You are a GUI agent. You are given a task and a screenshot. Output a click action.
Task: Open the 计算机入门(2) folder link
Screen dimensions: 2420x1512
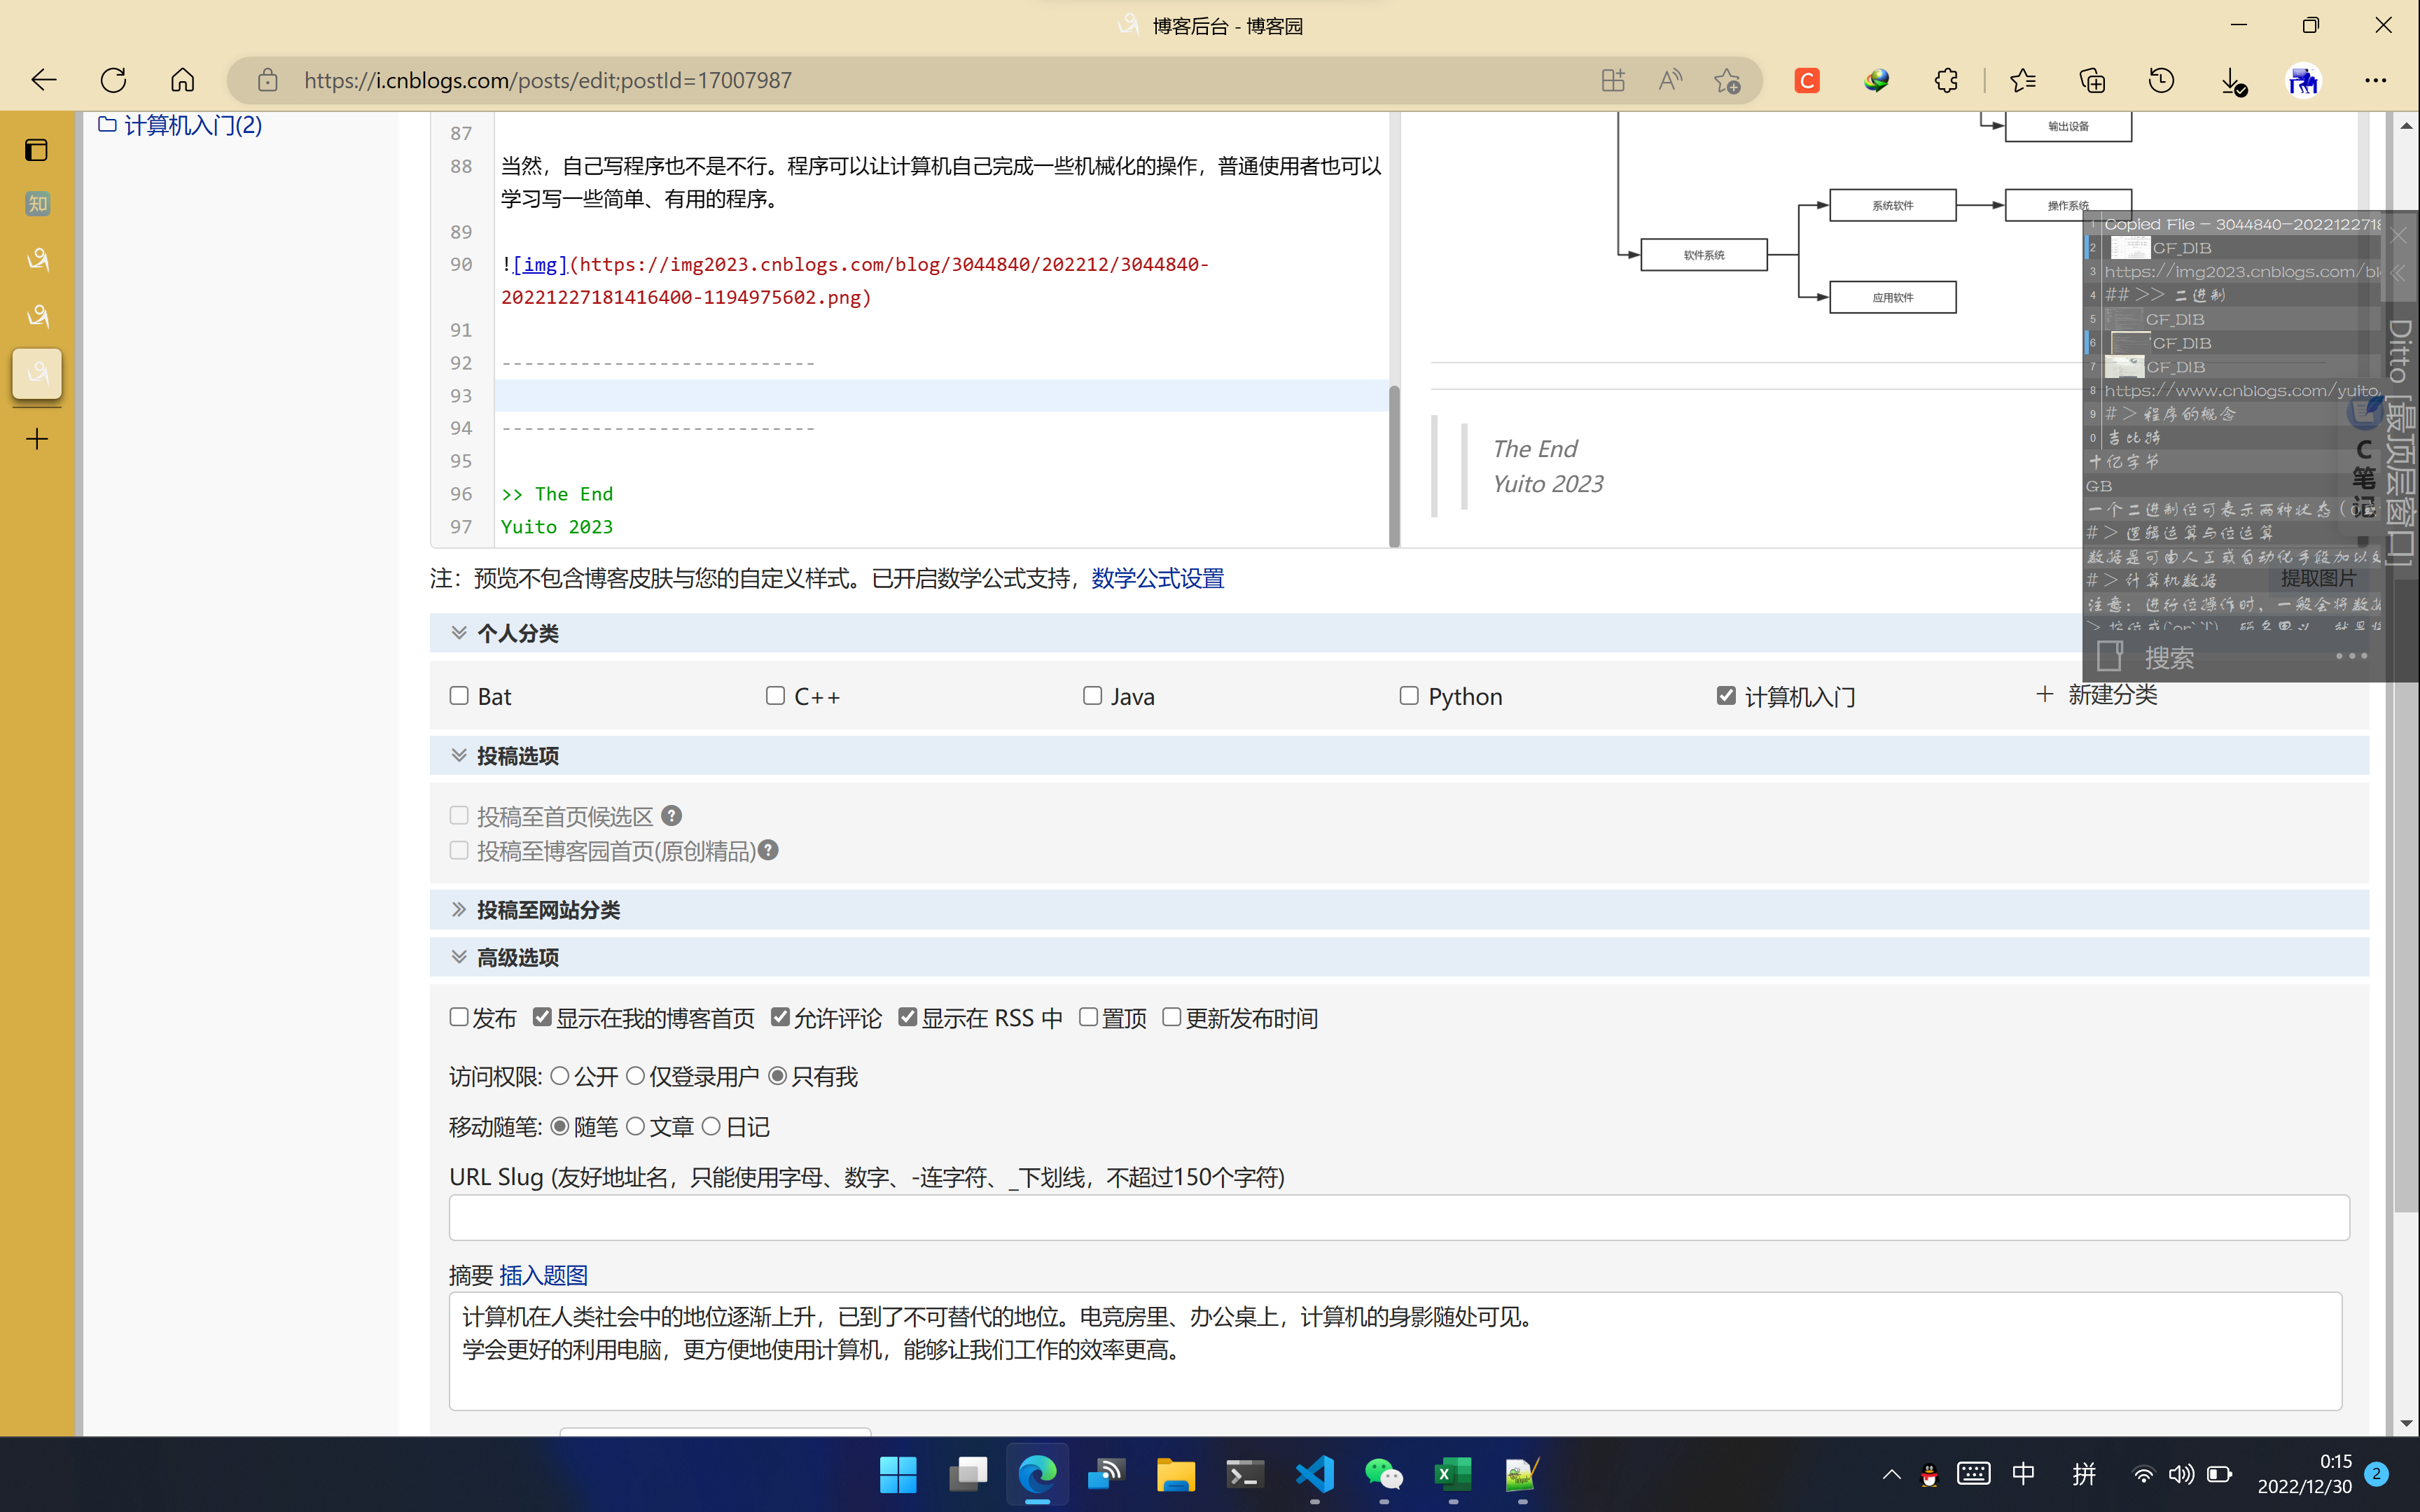point(180,125)
